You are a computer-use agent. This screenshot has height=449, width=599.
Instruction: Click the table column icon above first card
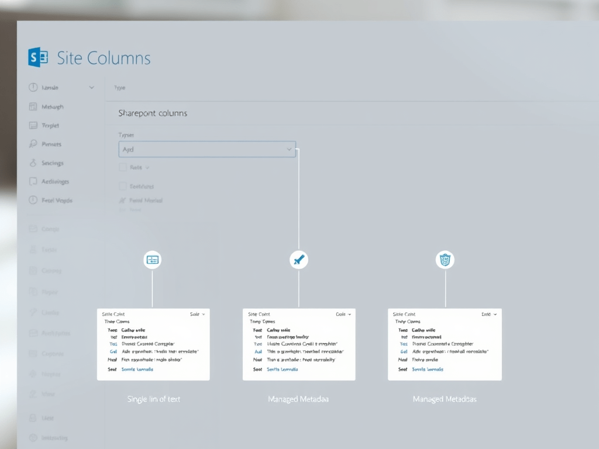(153, 259)
